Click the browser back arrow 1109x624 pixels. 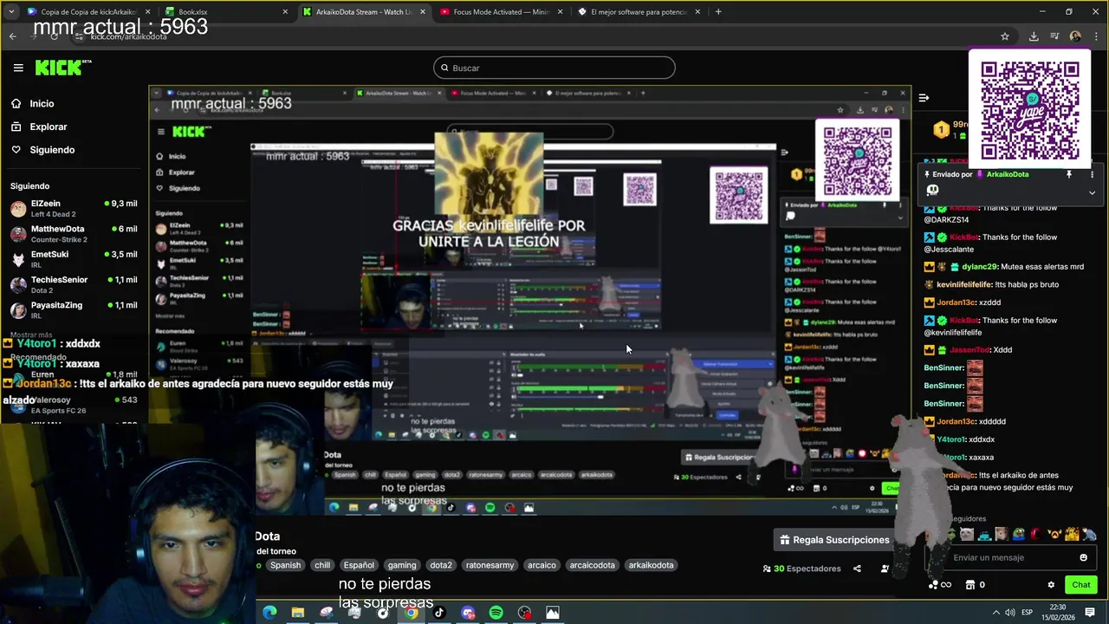12,36
